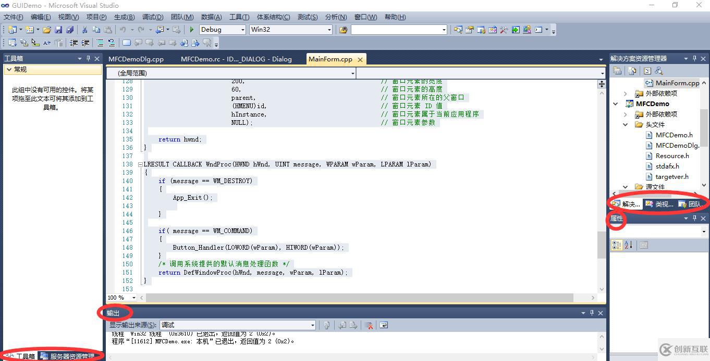Click the Cut icon on the toolbar
The width and height of the screenshot is (710, 361).
click(x=83, y=30)
